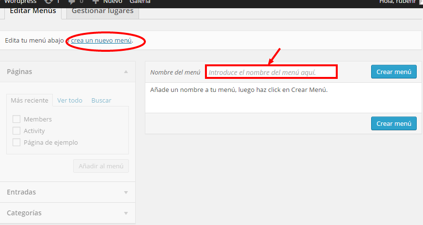Click text Añade un nombre a tu menú
423x225 pixels.
(x=193, y=90)
